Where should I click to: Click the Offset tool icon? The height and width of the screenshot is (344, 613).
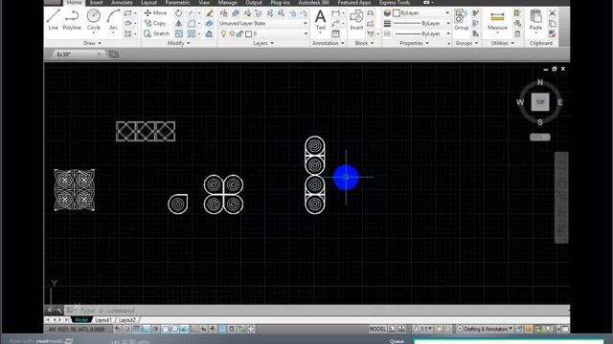pos(209,33)
